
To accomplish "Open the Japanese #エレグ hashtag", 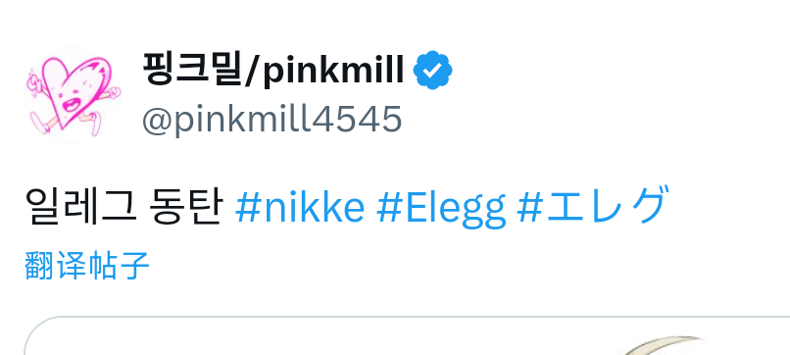I will pos(593,205).
